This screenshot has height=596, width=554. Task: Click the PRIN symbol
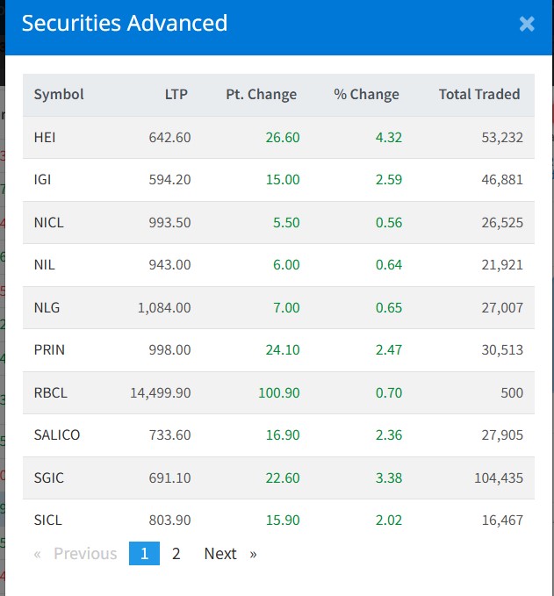(x=49, y=349)
